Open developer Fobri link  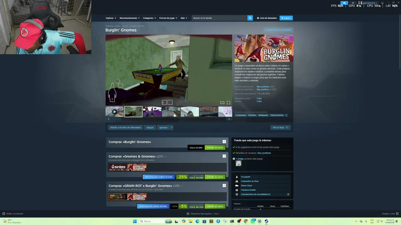coord(259,98)
